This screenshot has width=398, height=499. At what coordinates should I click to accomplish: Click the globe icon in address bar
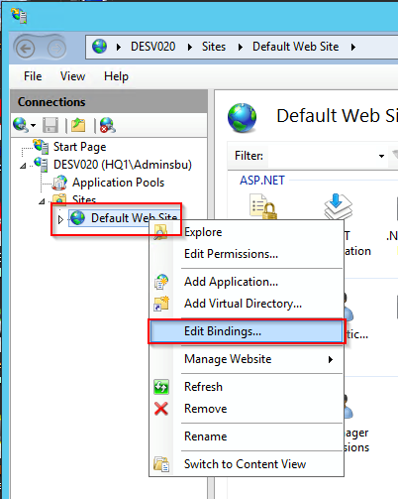(x=99, y=47)
